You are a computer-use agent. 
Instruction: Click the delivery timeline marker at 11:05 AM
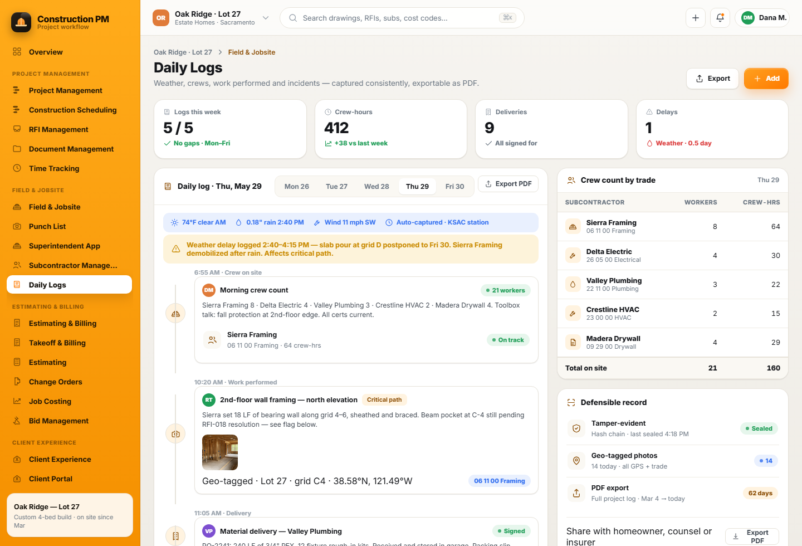tap(175, 536)
